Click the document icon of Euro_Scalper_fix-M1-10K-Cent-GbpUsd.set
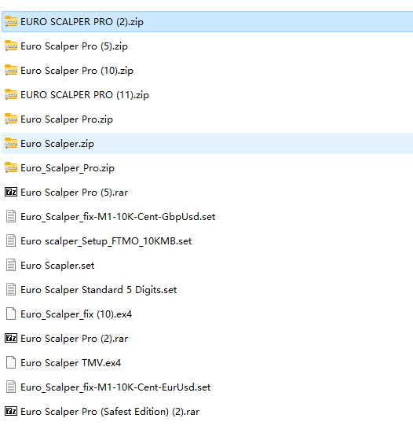This screenshot has height=433, width=413. pos(11,216)
